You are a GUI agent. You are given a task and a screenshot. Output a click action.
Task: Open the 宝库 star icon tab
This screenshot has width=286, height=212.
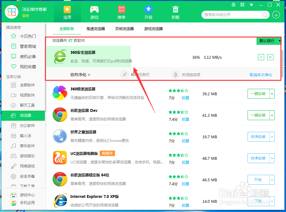point(67,13)
